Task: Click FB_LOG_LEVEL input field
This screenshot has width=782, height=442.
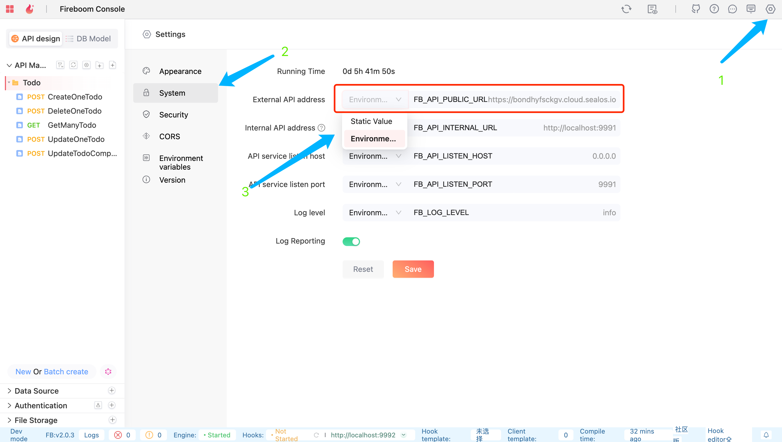Action: coord(514,213)
